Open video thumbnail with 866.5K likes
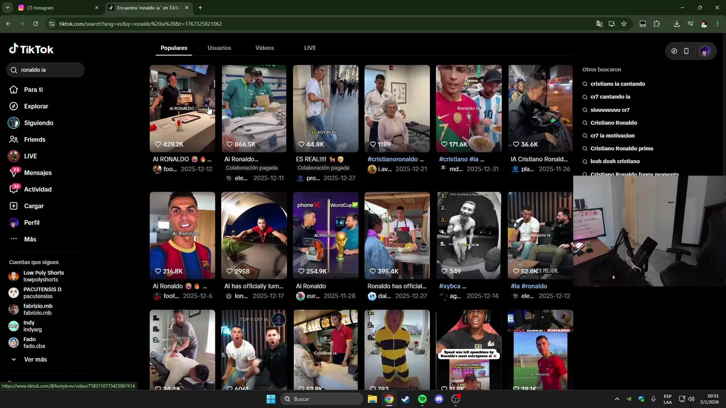 coord(254,108)
